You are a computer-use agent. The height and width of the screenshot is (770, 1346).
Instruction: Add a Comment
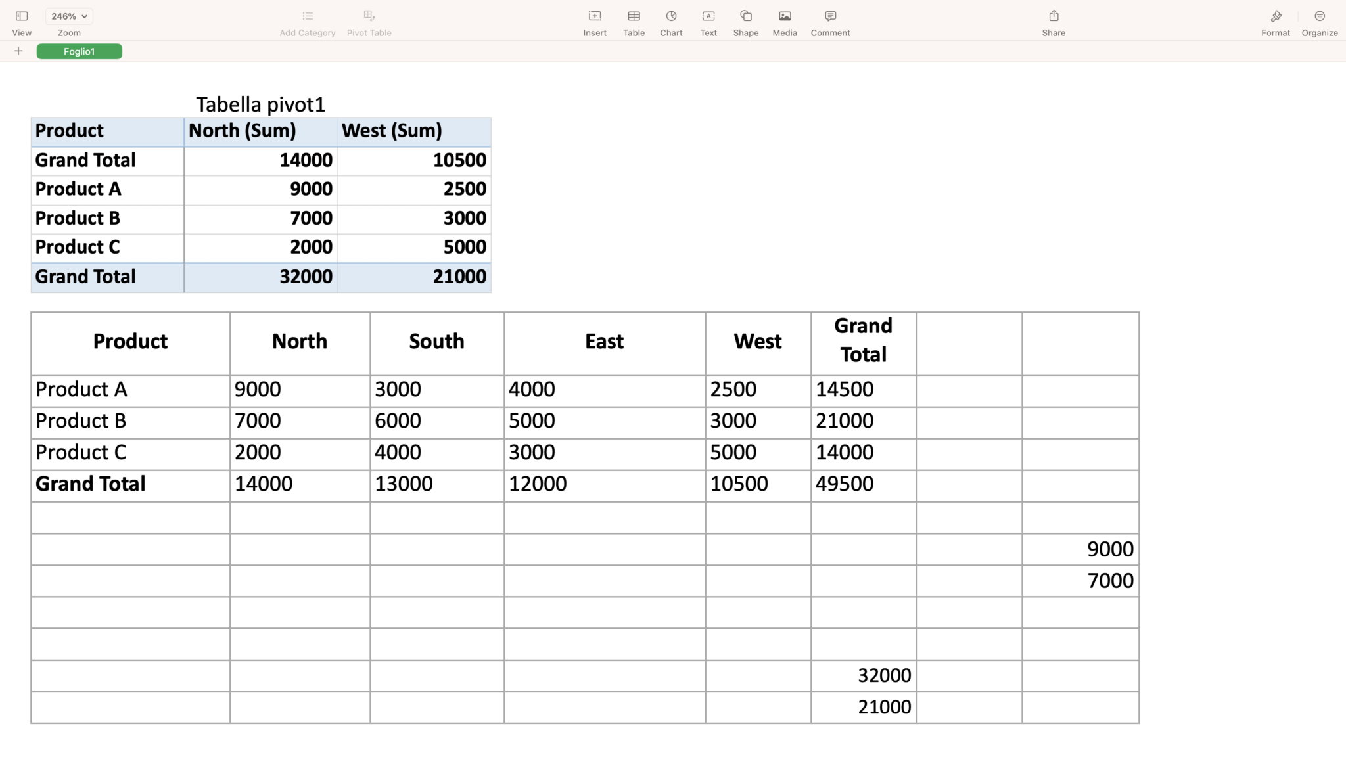829,20
